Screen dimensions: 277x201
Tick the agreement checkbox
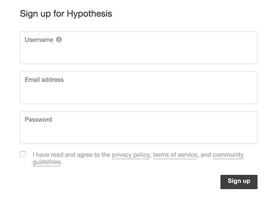pyautogui.click(x=23, y=154)
